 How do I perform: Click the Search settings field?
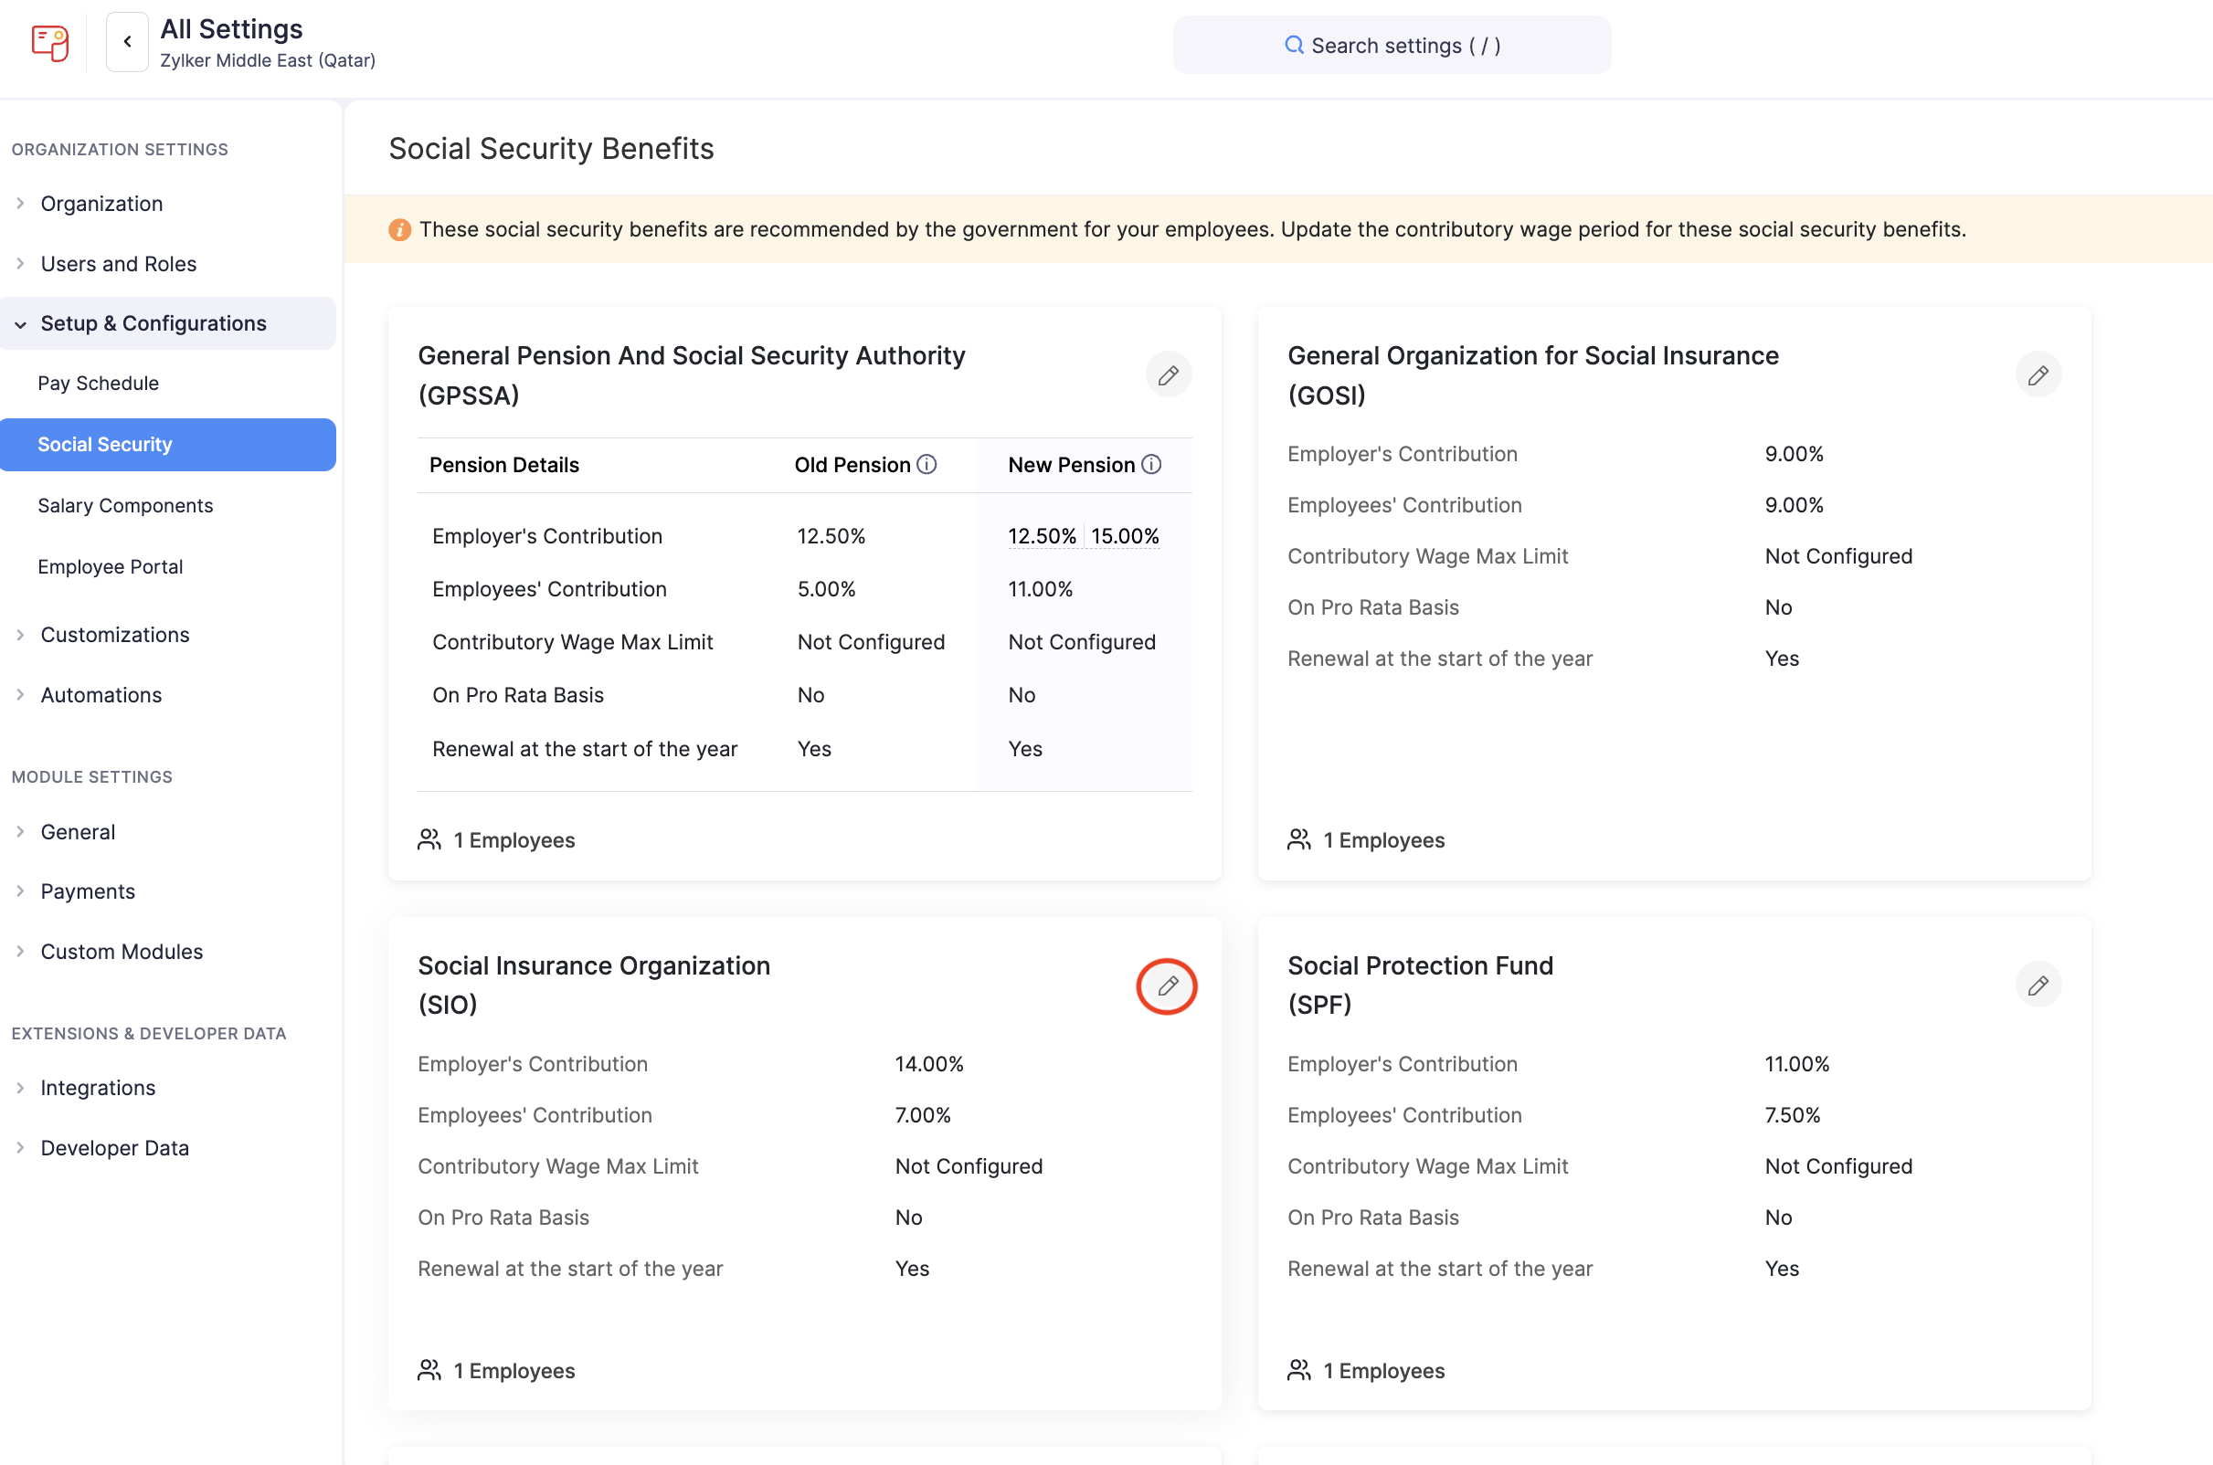(x=1392, y=45)
